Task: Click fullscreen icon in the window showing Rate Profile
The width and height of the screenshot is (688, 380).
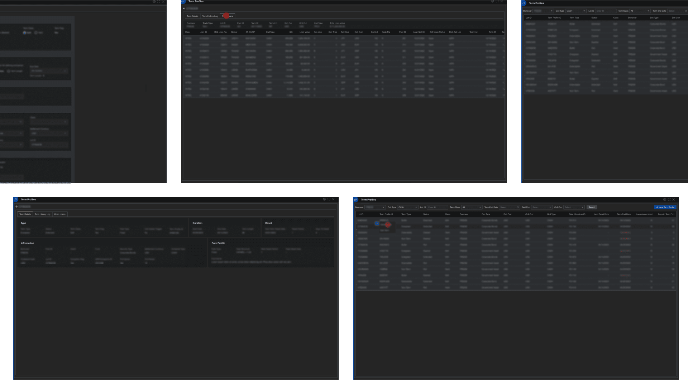Action: [329, 199]
